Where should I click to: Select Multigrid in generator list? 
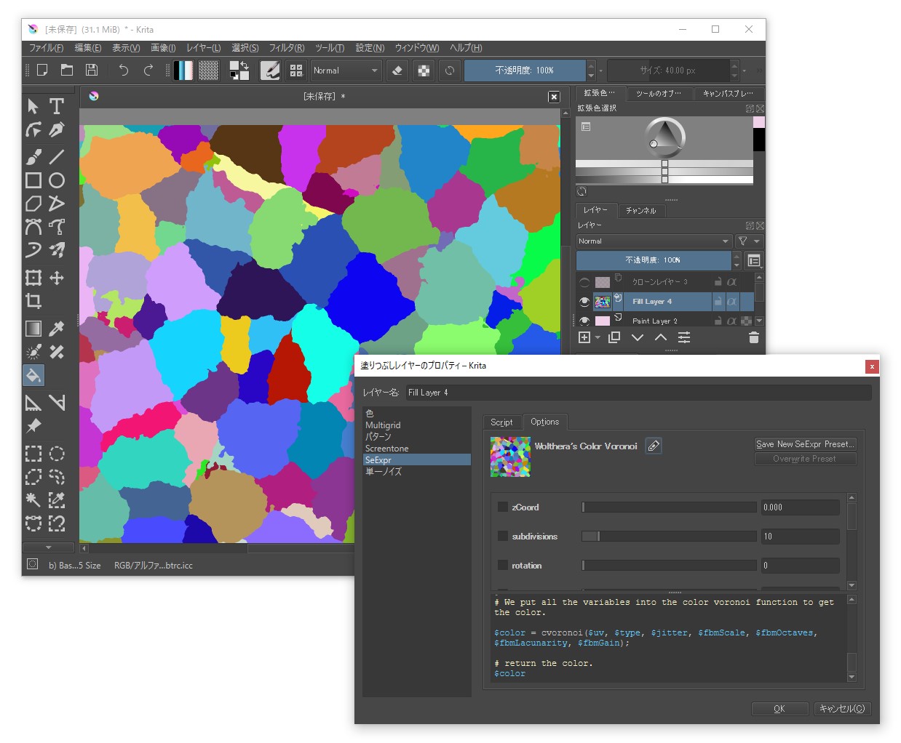[x=417, y=425]
